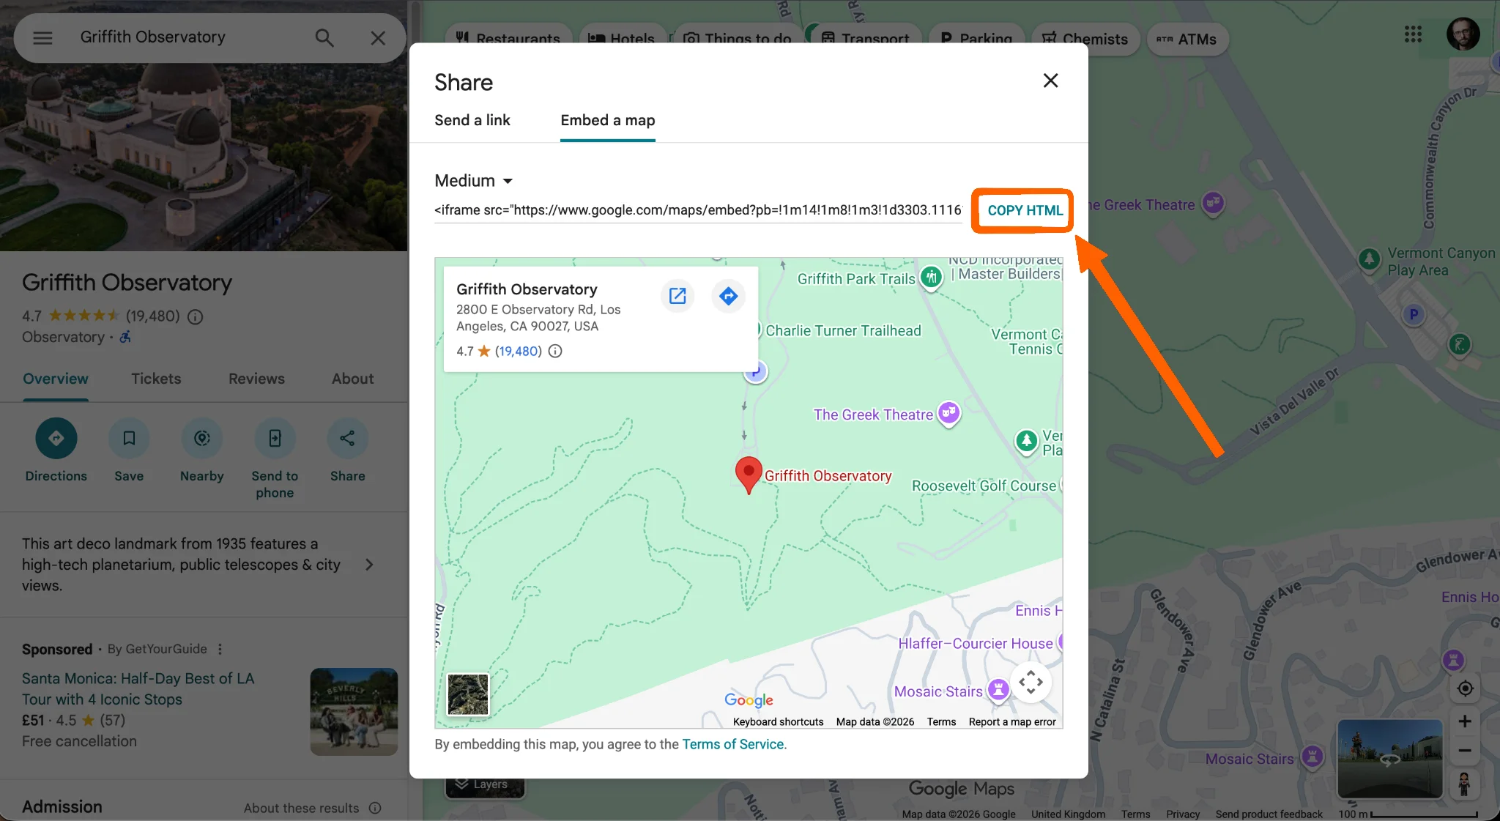Click Report a map error link
Viewport: 1500px width, 821px height.
tap(1012, 722)
